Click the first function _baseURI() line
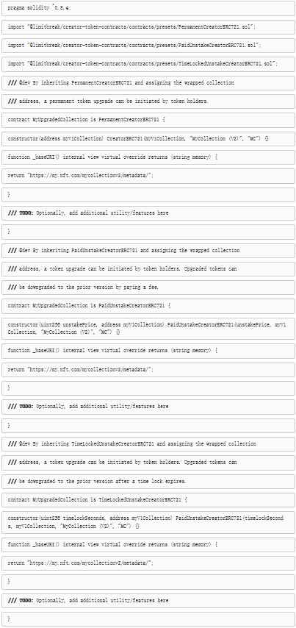 click(x=148, y=157)
